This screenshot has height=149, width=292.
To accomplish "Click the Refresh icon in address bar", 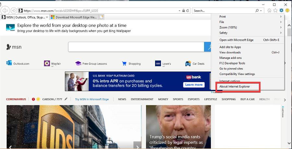I will pos(188,11).
